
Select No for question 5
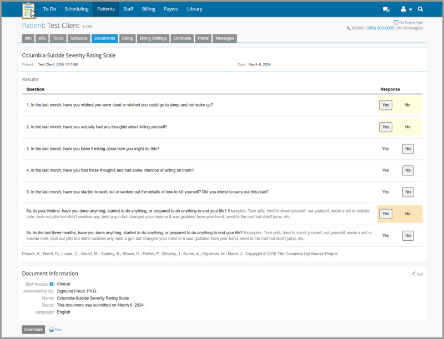pos(408,192)
